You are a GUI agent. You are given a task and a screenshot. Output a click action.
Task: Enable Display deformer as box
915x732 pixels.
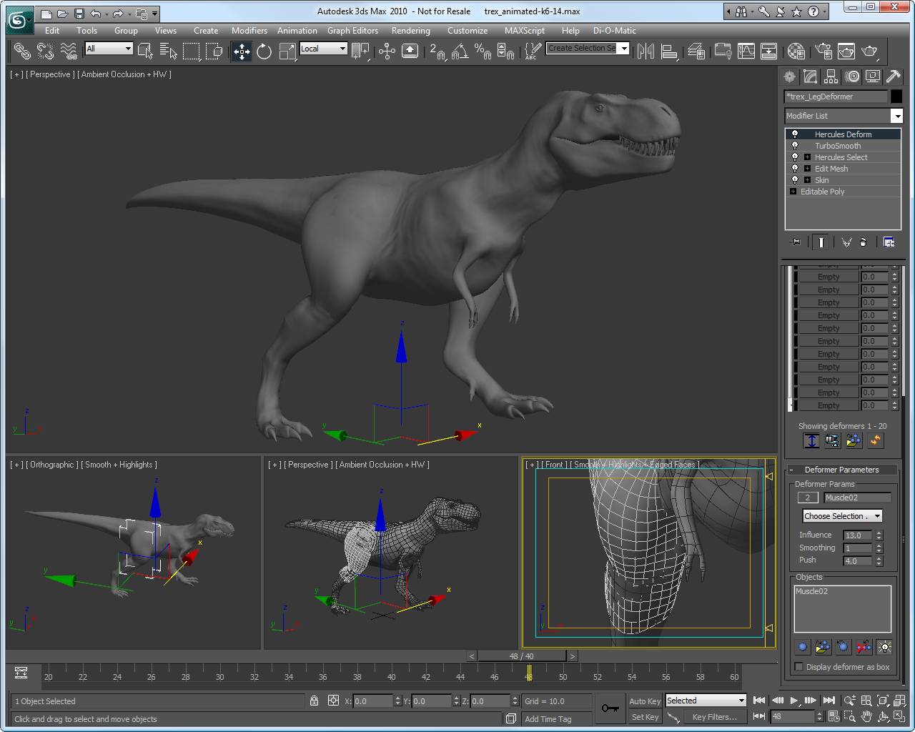tap(798, 667)
